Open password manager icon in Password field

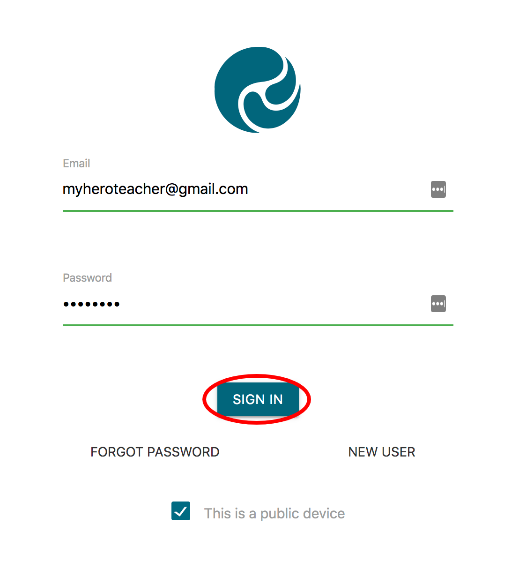point(438,304)
